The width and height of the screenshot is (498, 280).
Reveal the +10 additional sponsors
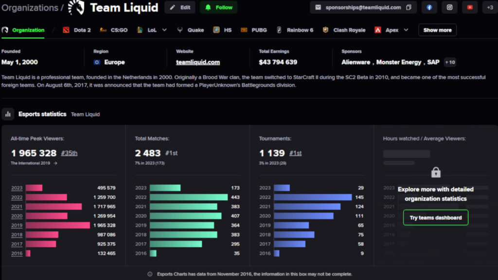click(x=450, y=62)
